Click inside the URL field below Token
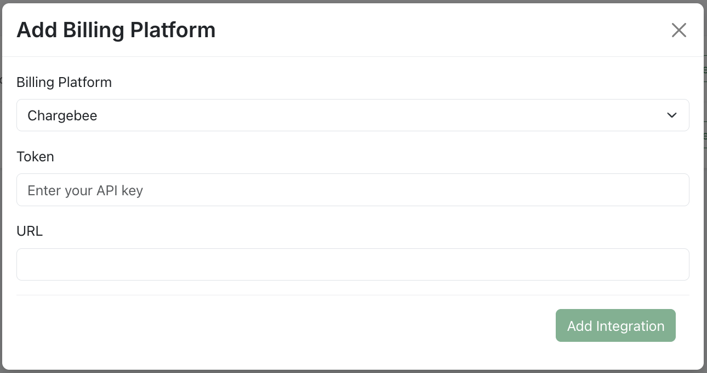The width and height of the screenshot is (707, 373). pyautogui.click(x=352, y=265)
